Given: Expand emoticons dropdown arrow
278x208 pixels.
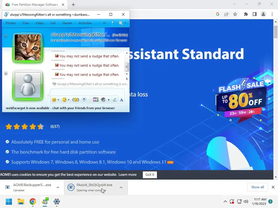Looking at the screenshot, I should point(58,100).
